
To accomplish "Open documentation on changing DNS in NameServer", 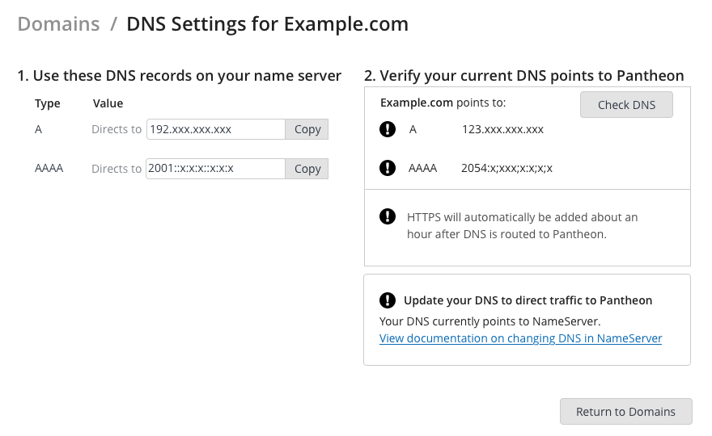I will coord(520,338).
